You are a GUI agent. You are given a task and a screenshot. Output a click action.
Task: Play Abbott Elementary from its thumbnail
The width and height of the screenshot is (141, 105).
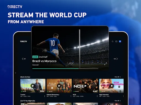[59, 86]
